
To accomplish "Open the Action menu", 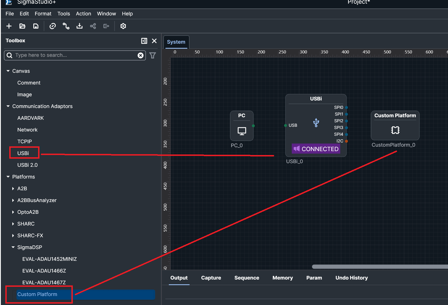I will (83, 14).
